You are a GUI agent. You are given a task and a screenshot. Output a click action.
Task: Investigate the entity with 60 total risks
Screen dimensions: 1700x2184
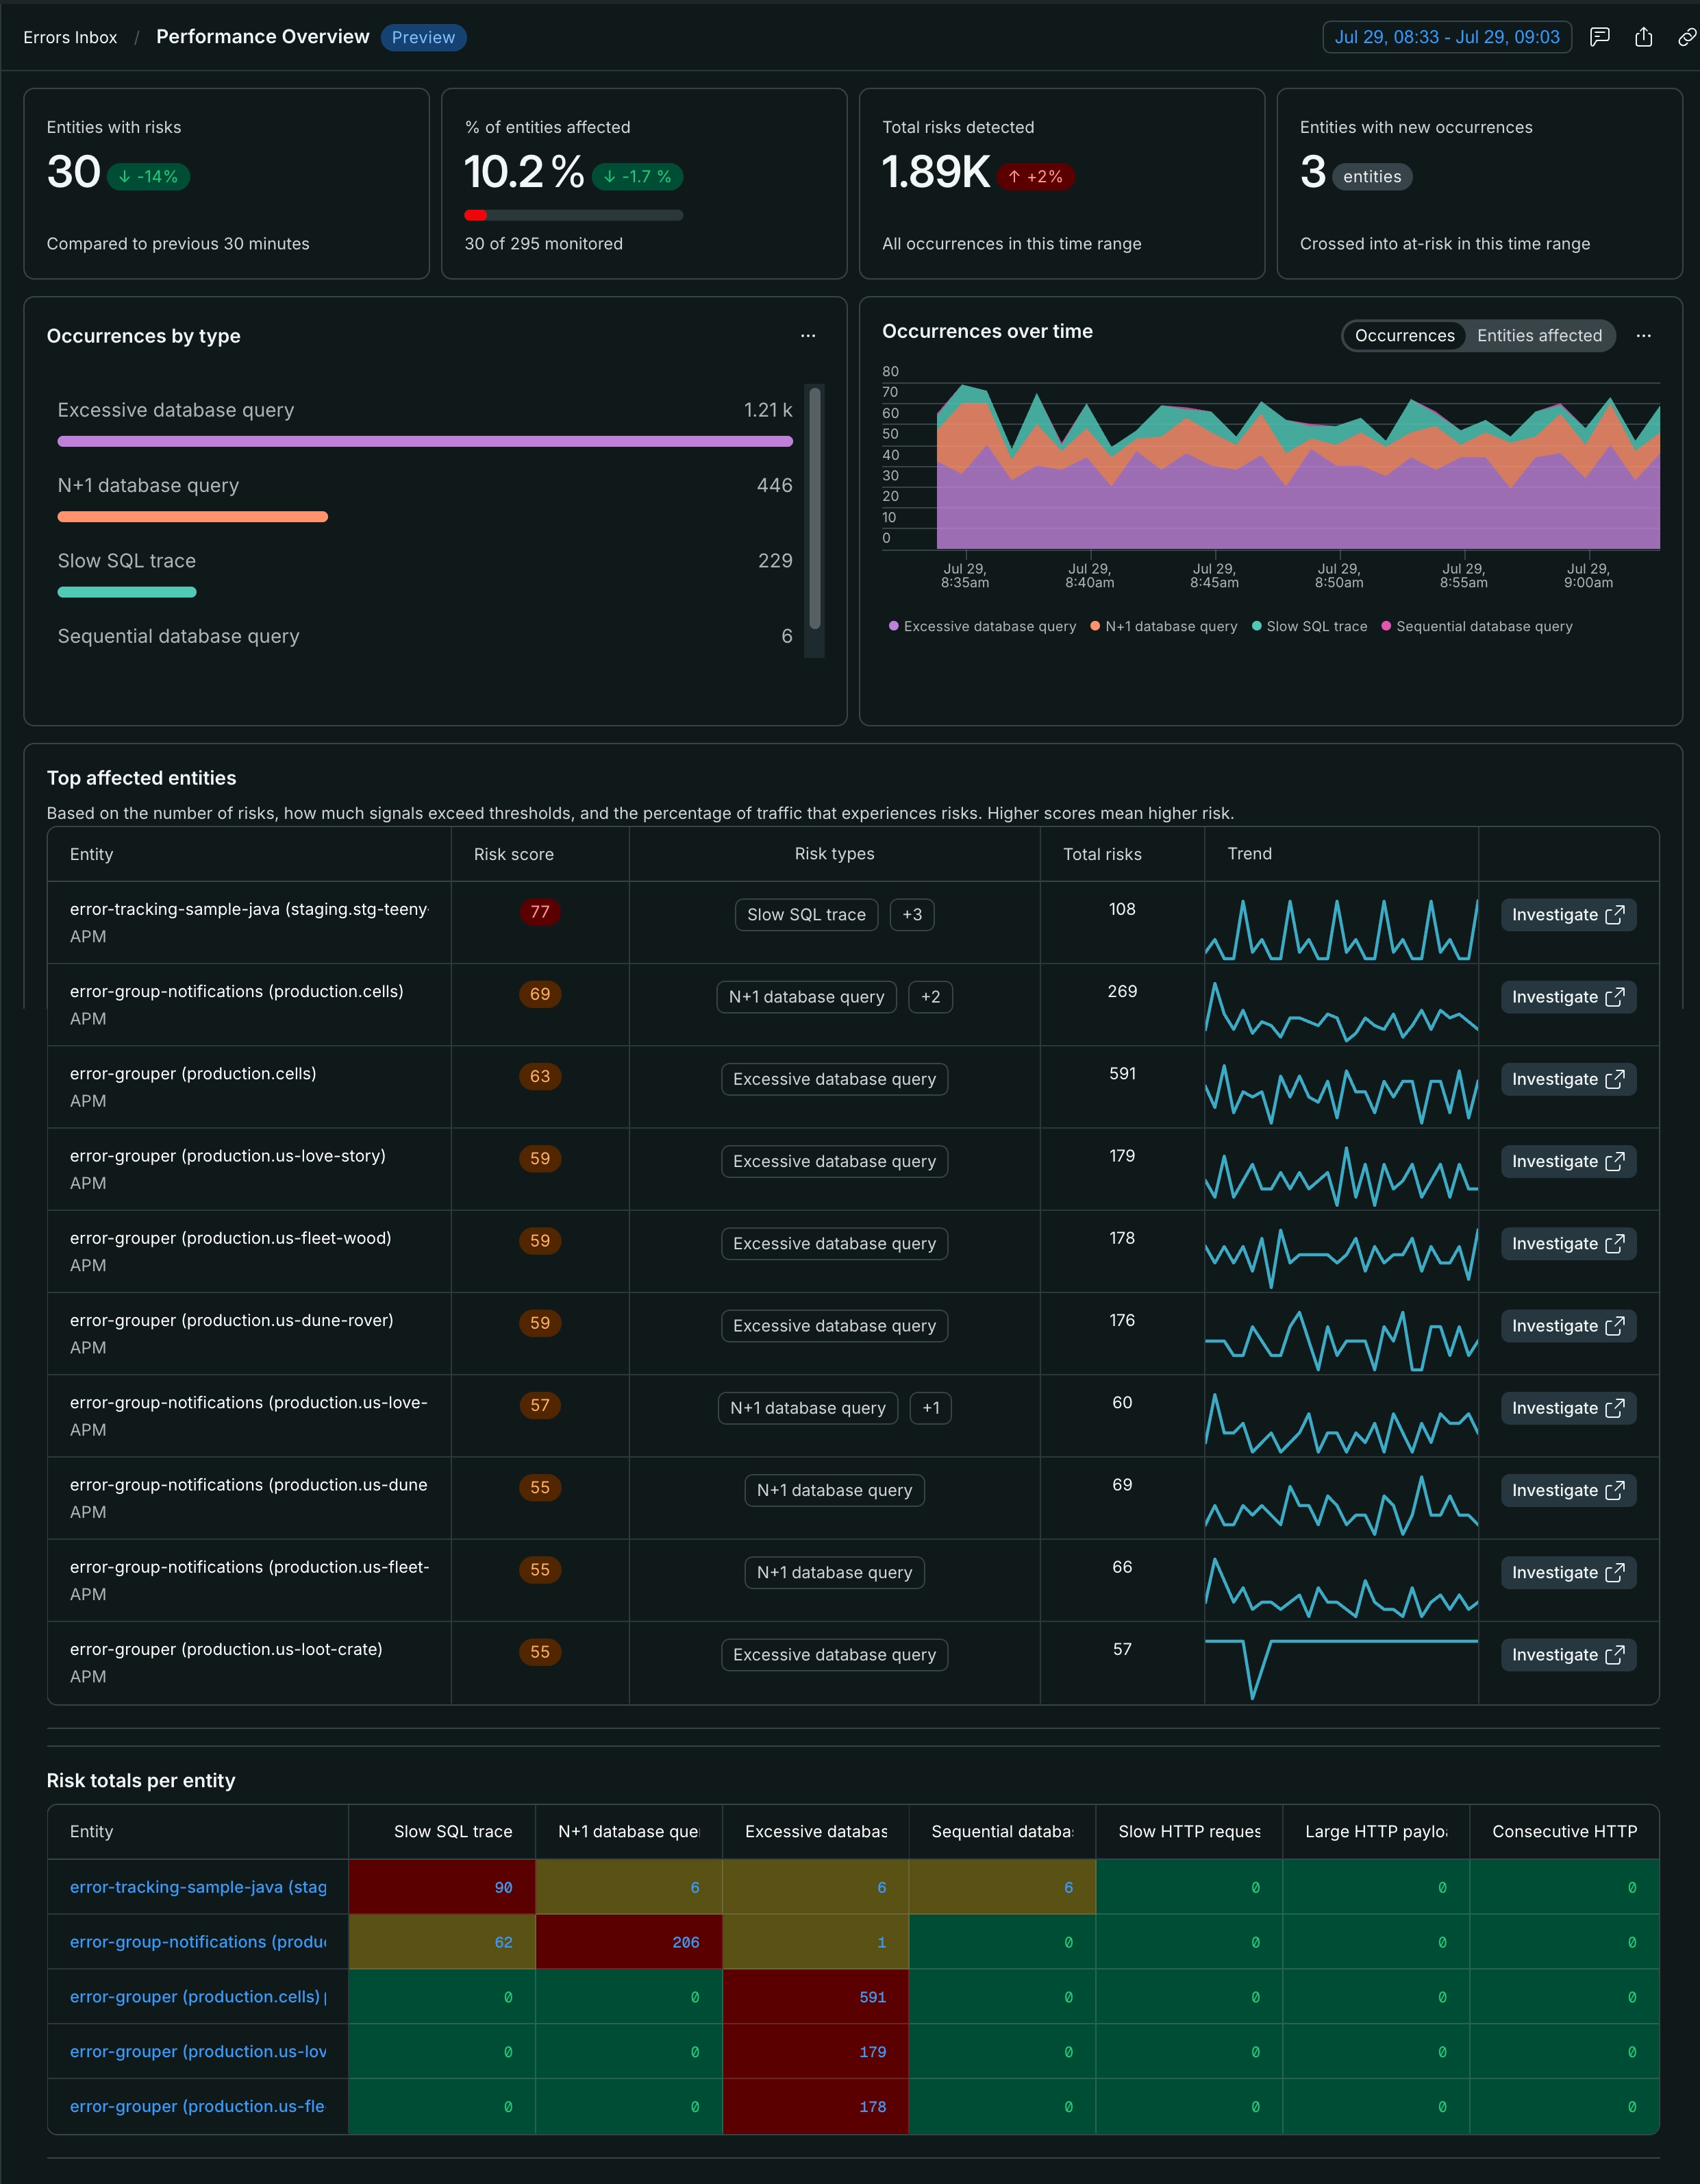(x=1567, y=1408)
